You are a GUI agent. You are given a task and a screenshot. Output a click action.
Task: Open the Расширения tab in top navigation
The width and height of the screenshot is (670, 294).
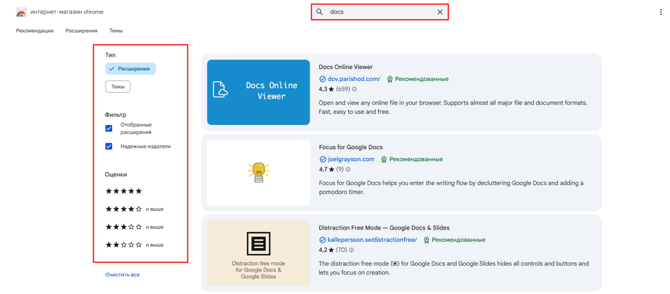coord(82,31)
